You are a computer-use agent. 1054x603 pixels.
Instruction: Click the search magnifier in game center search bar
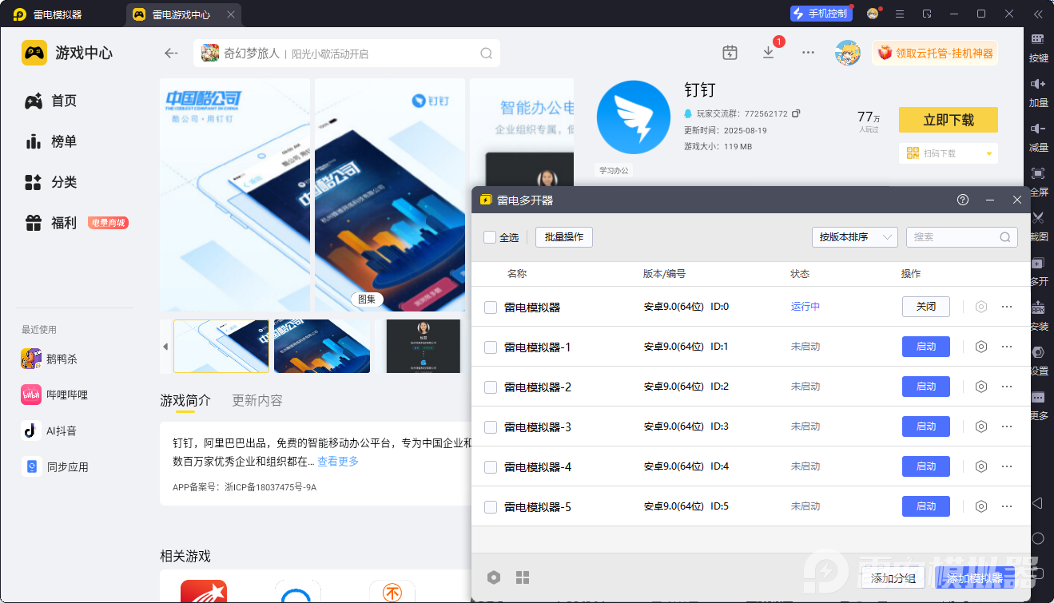tap(486, 54)
